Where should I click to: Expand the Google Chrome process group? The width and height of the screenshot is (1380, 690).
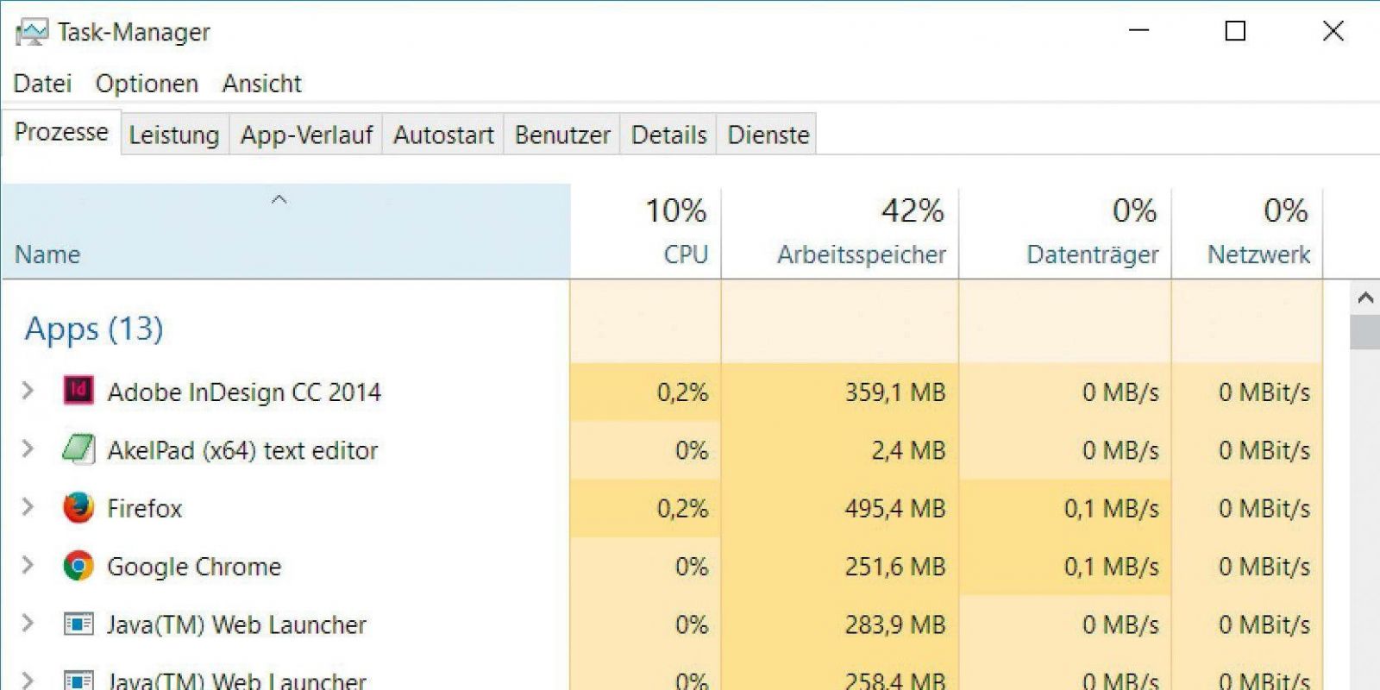[28, 566]
